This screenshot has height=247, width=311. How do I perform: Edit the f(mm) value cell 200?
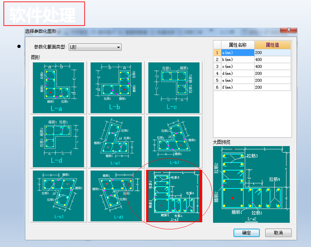coord(272,87)
